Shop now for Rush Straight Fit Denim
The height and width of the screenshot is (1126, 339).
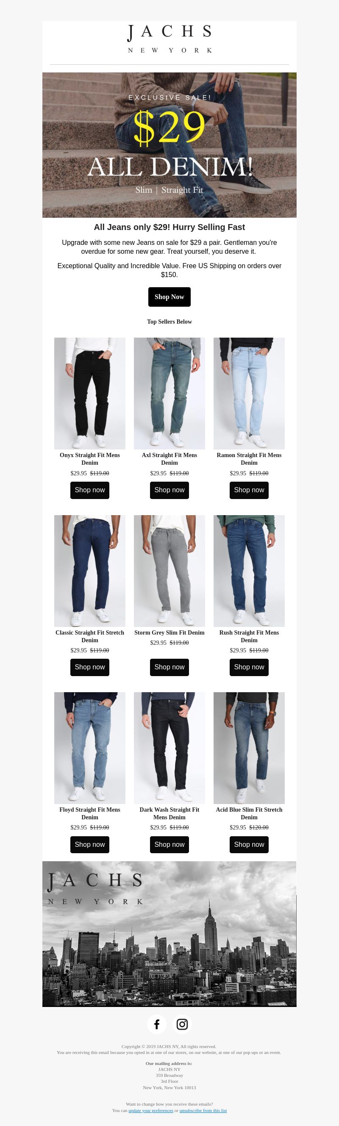(x=249, y=667)
